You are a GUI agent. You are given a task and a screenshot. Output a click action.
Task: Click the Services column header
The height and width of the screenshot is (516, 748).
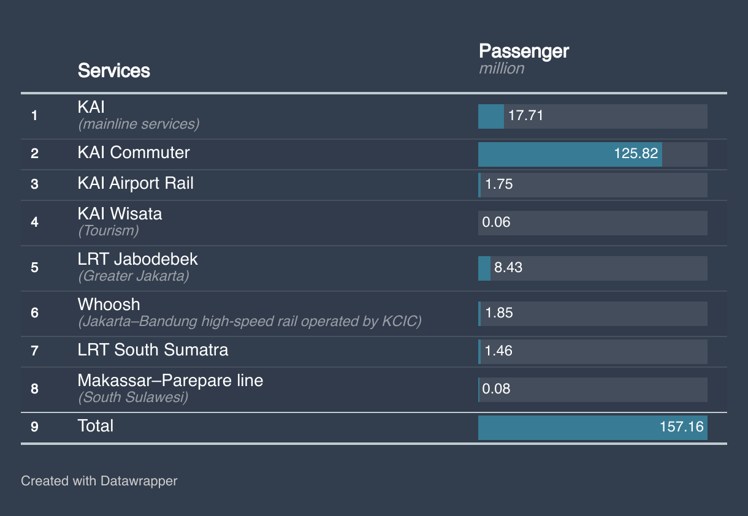point(113,70)
